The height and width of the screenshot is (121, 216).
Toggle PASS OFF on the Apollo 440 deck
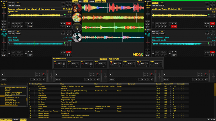(x=11, y=5)
